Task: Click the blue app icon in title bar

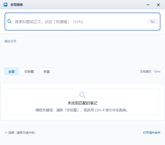Action: pyautogui.click(x=5, y=5)
